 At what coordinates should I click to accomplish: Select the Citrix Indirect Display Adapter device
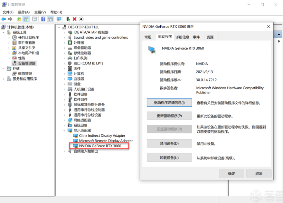(x=102, y=136)
